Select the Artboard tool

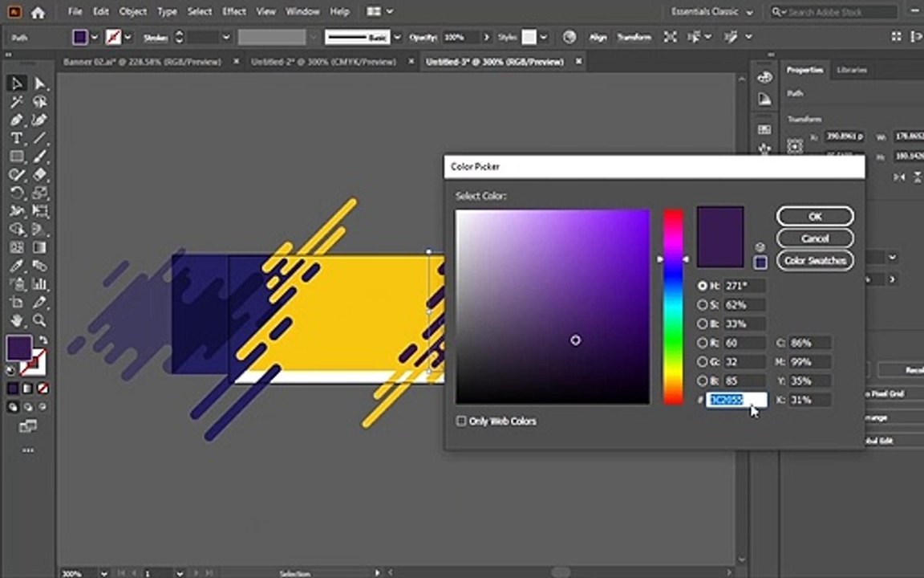click(17, 303)
